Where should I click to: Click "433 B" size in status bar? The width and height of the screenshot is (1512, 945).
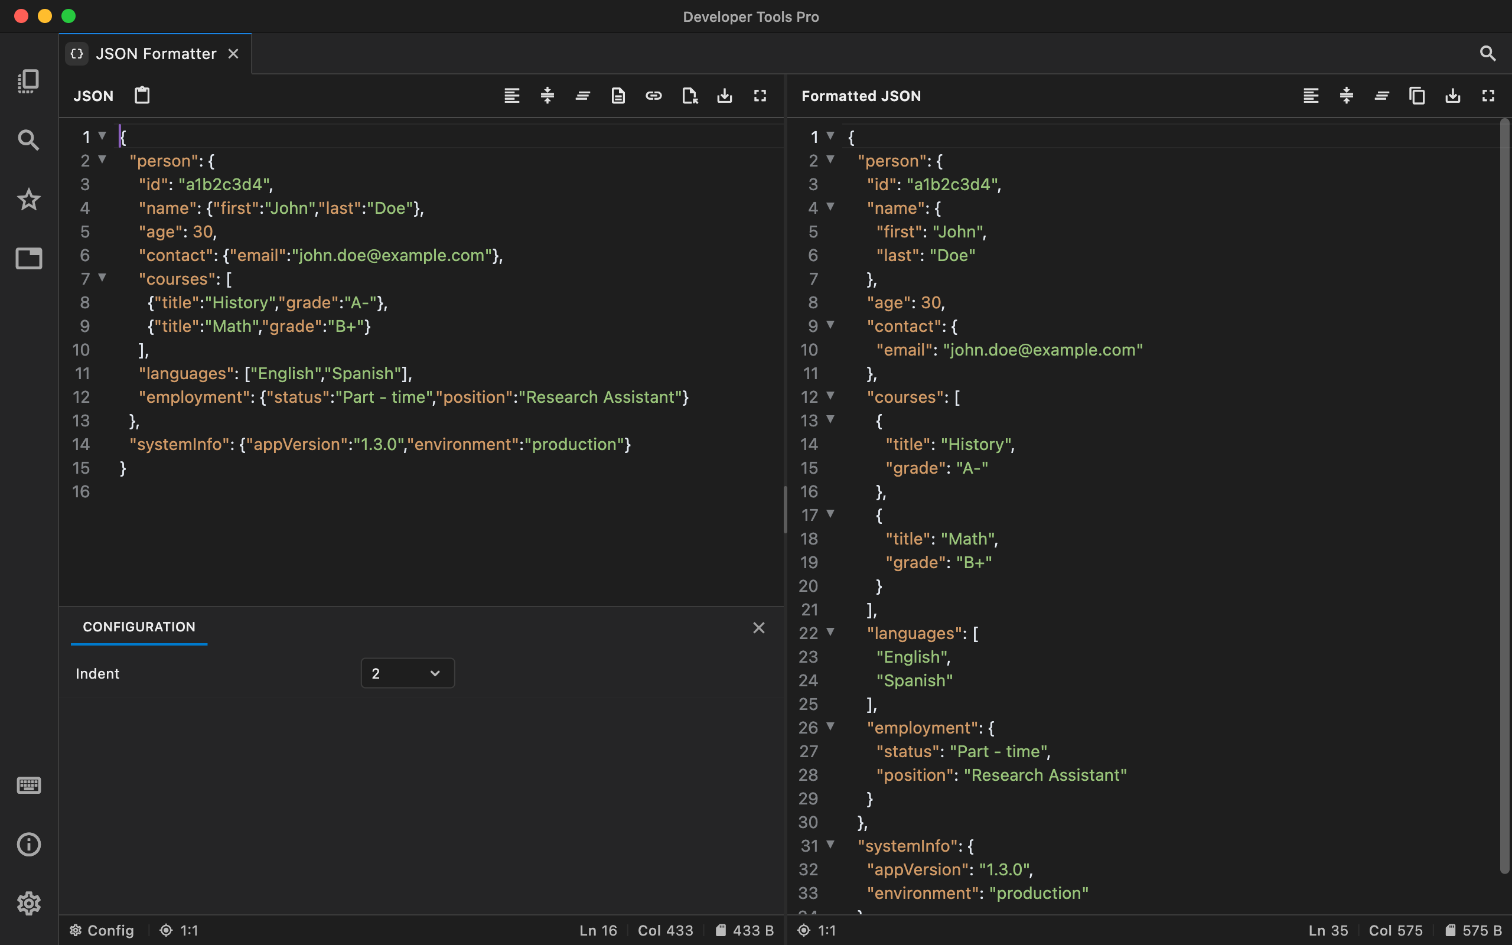click(745, 930)
